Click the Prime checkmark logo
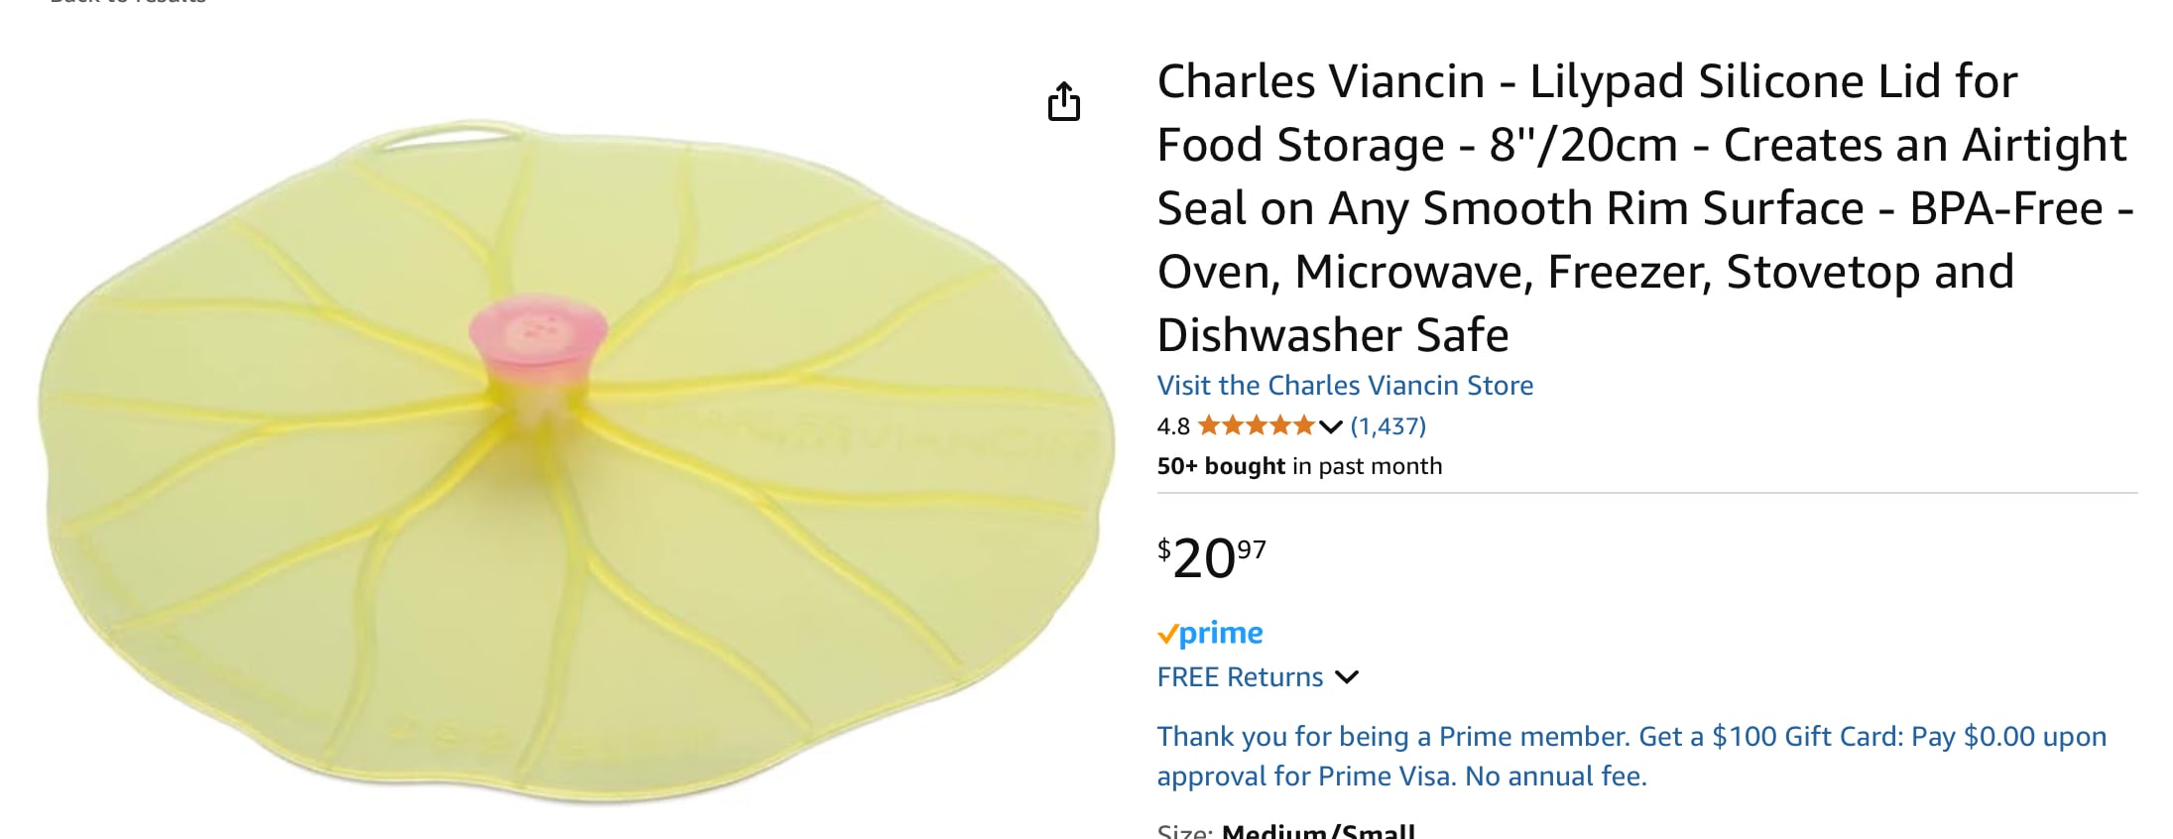2173x839 pixels. [1167, 634]
